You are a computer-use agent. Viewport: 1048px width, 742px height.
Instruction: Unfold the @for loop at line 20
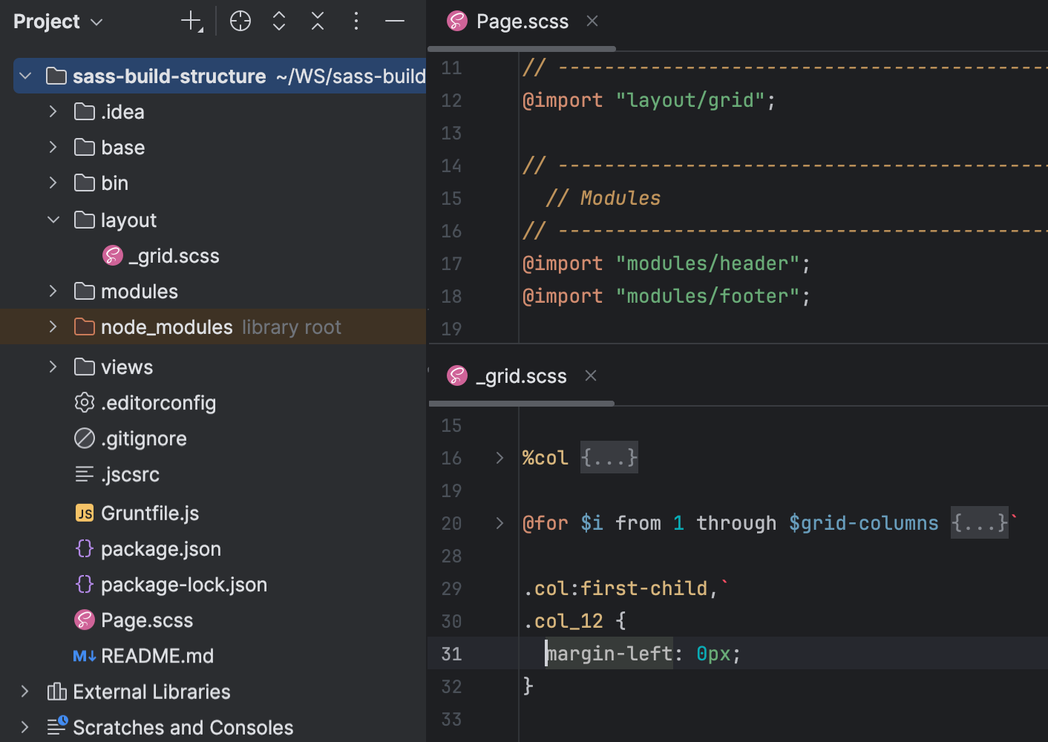pos(498,522)
